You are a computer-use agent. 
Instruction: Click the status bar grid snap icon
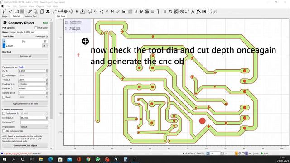(208, 153)
